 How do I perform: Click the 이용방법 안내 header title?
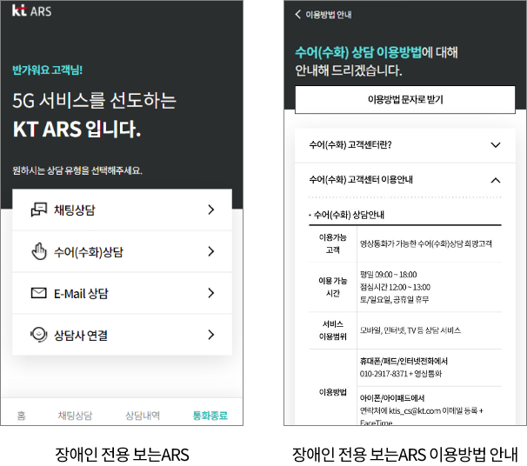click(x=329, y=15)
